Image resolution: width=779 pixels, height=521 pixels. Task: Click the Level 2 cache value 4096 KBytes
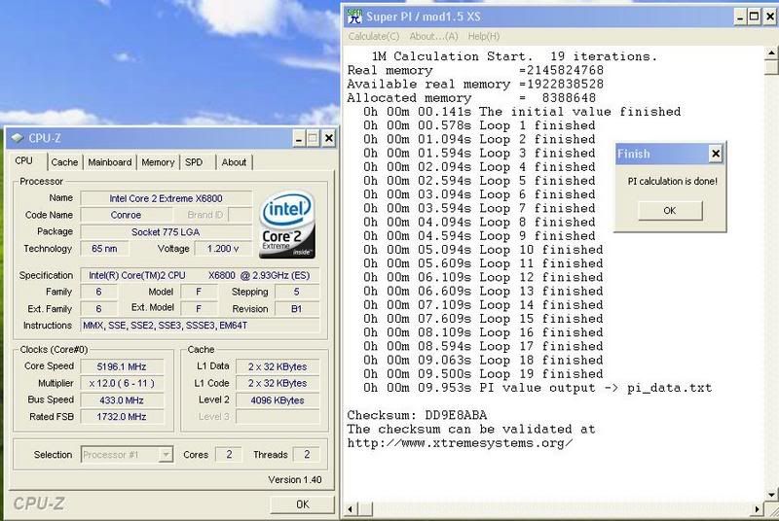[x=278, y=400]
